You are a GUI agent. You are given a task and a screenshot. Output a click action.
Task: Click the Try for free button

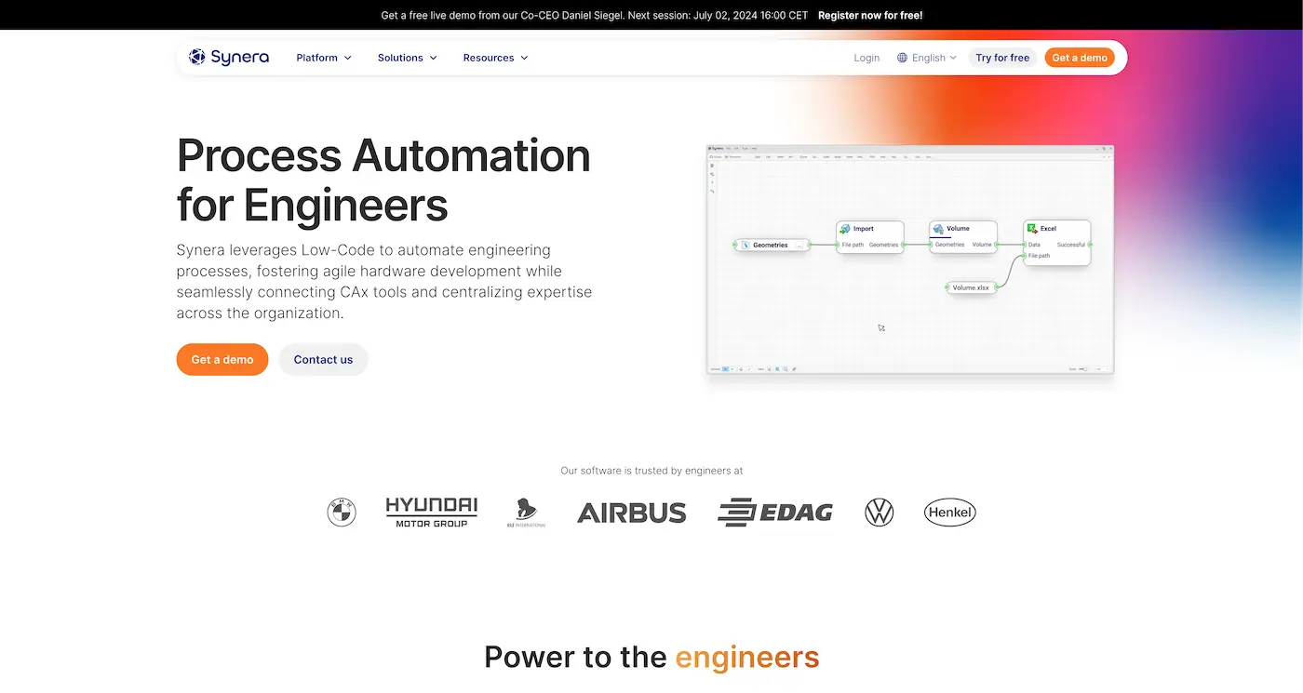click(1002, 58)
